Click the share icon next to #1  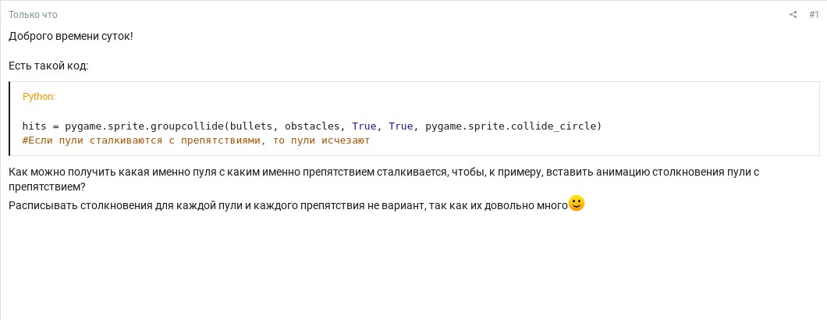click(793, 15)
